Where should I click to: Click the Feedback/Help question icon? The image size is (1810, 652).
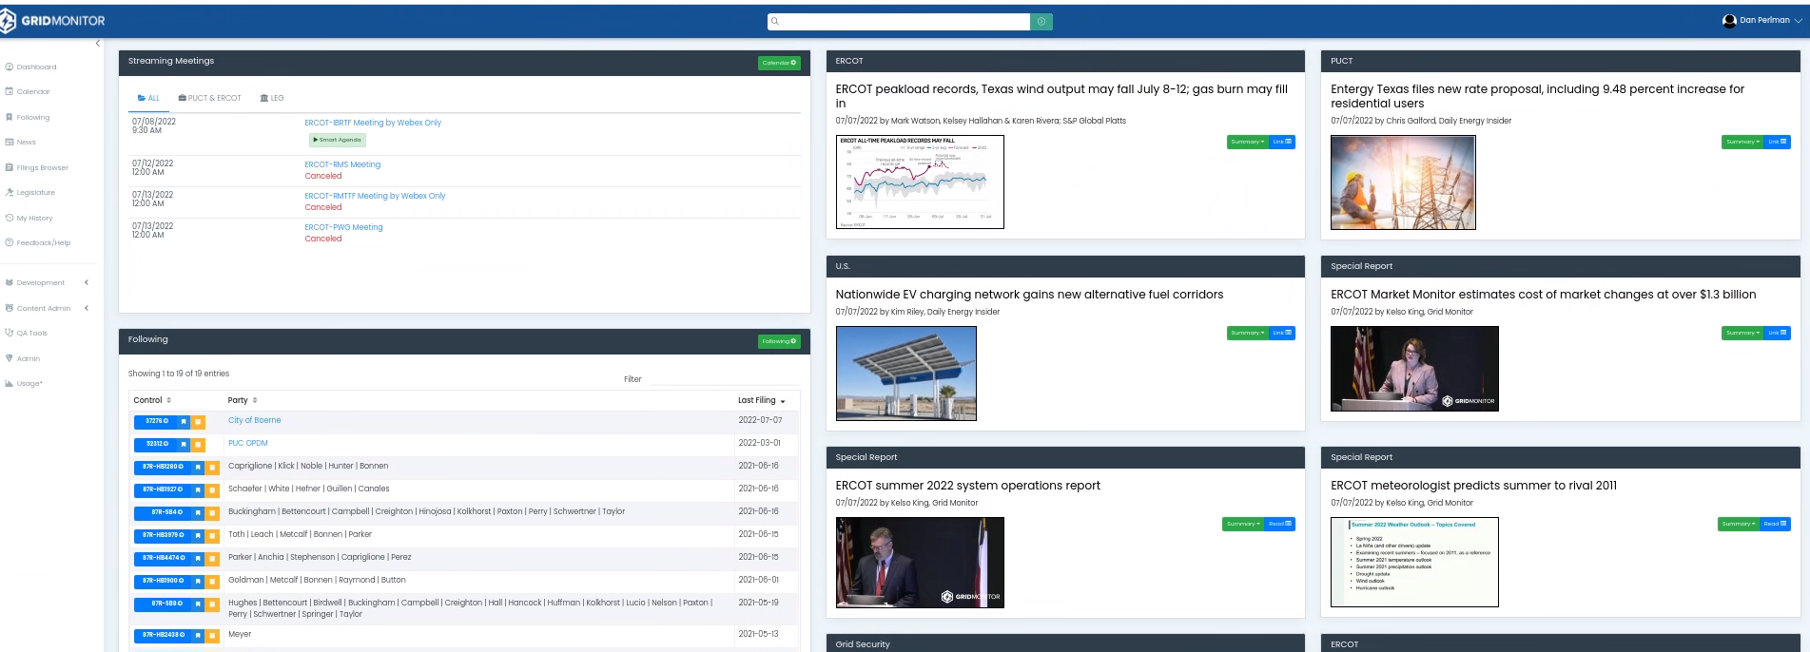click(9, 243)
